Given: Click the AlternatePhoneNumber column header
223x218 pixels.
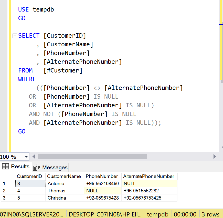Looking at the screenshot, I should tap(149, 176).
